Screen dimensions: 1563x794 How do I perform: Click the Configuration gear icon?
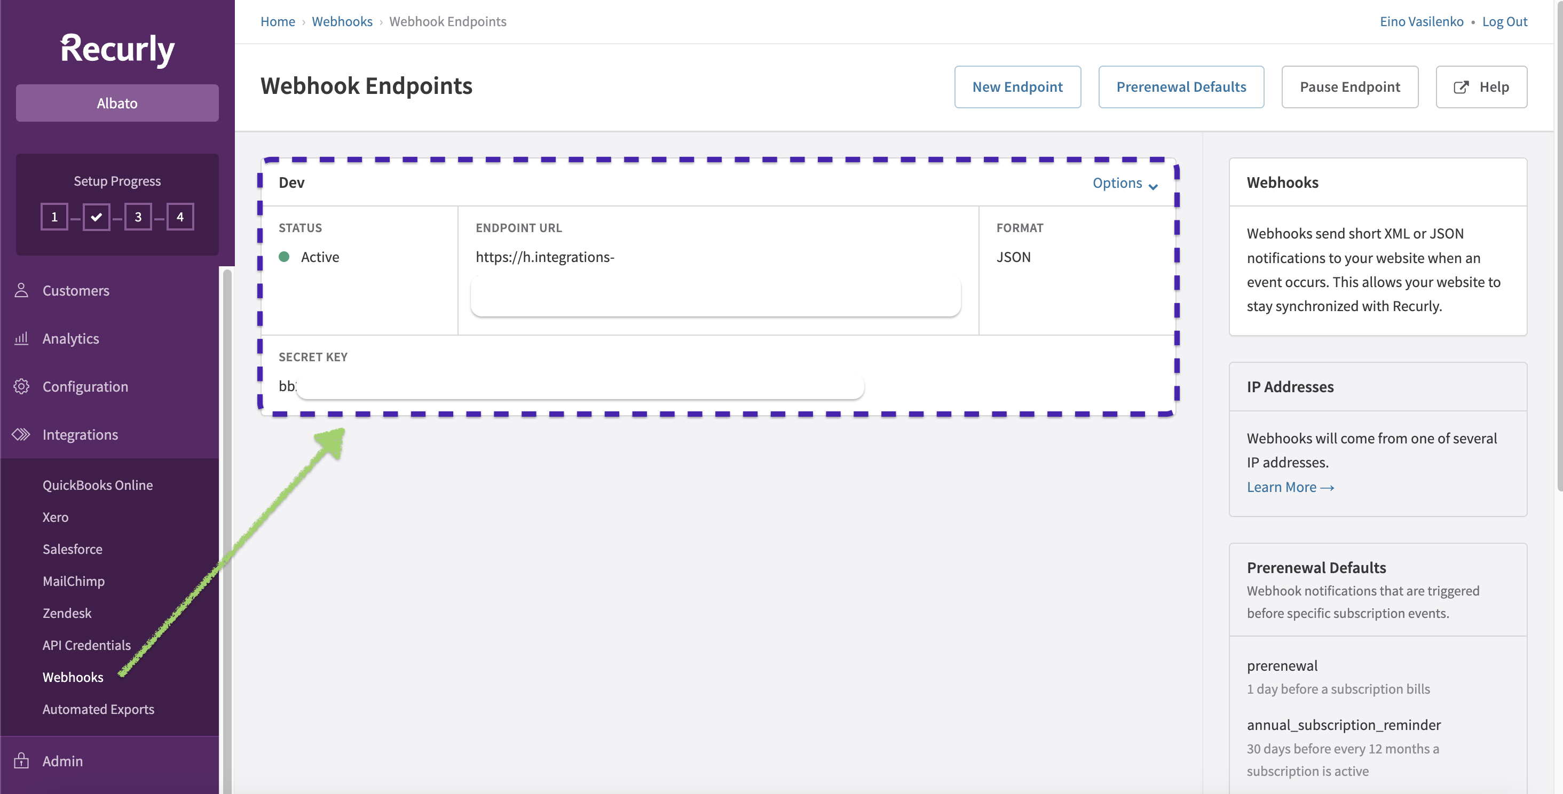tap(21, 386)
